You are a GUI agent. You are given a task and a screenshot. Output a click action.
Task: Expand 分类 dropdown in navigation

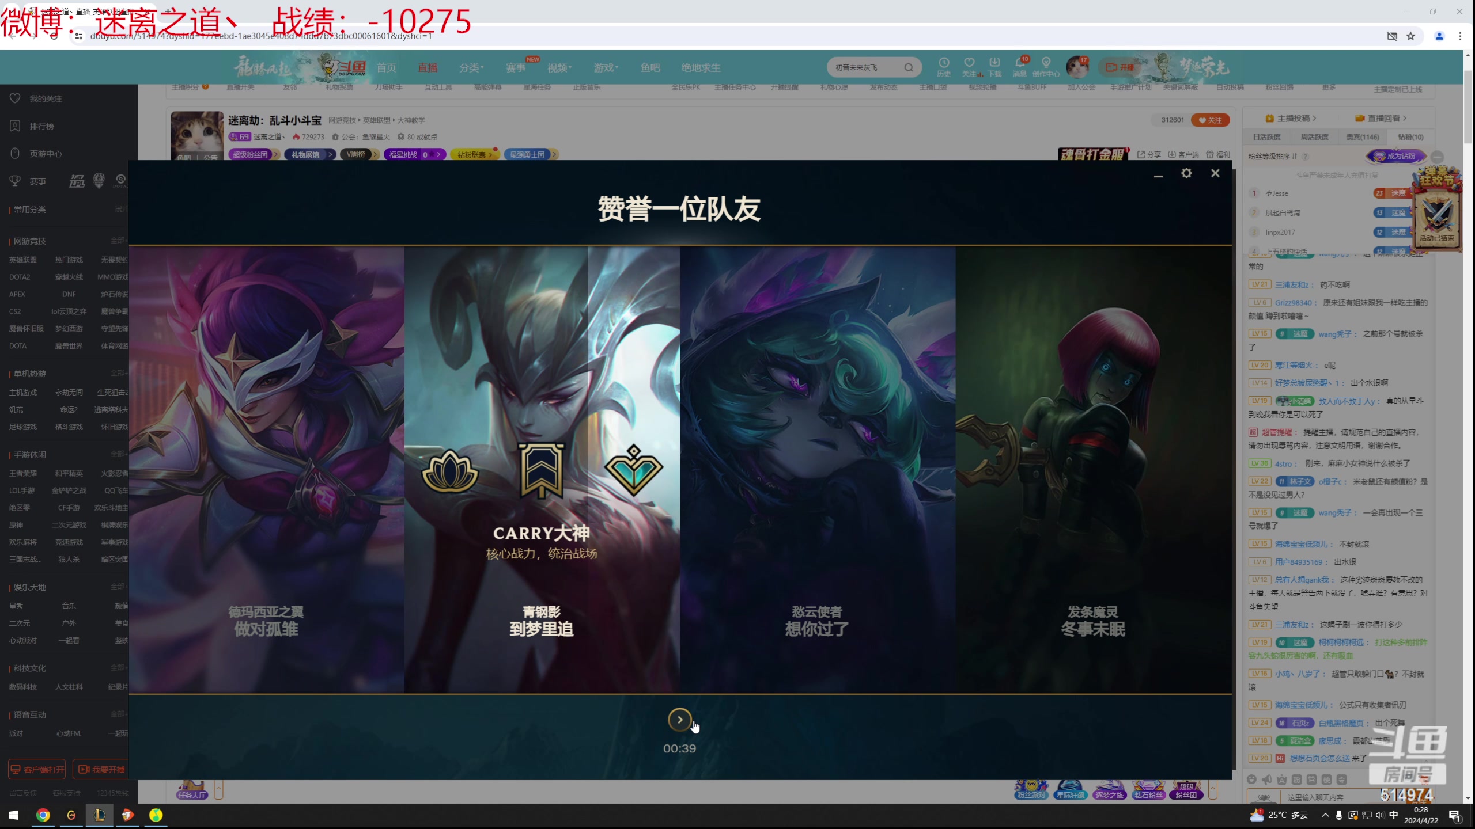coord(471,68)
